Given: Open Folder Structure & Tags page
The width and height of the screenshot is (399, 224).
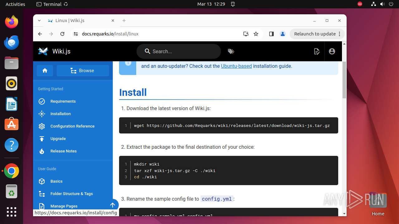Looking at the screenshot, I should (73, 194).
